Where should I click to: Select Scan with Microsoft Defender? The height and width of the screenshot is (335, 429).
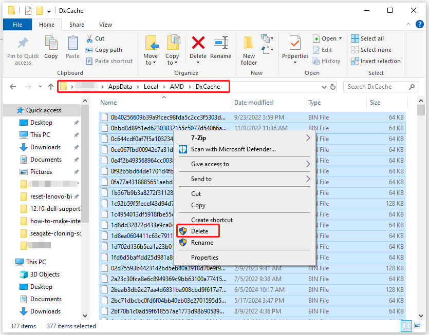coord(233,149)
